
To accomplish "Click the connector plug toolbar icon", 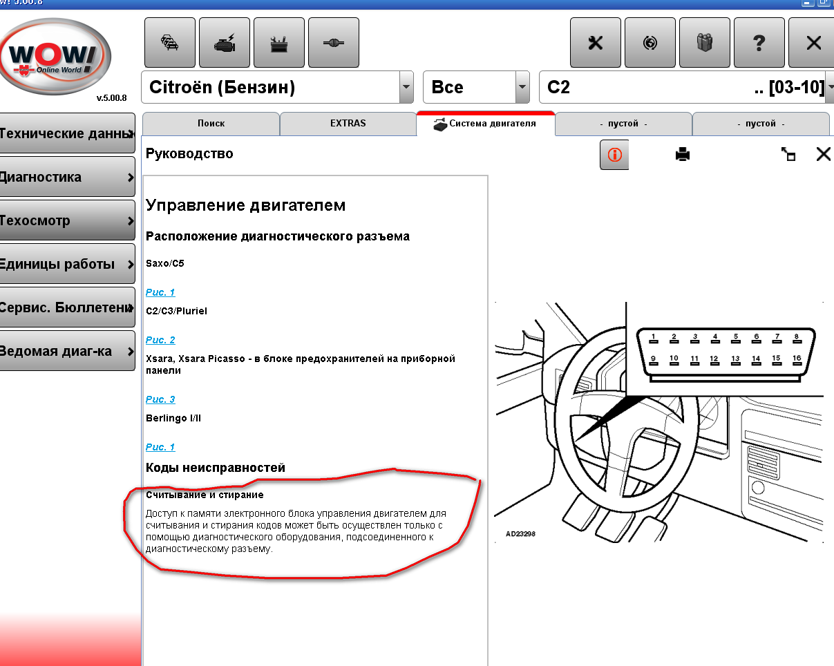I will point(333,43).
